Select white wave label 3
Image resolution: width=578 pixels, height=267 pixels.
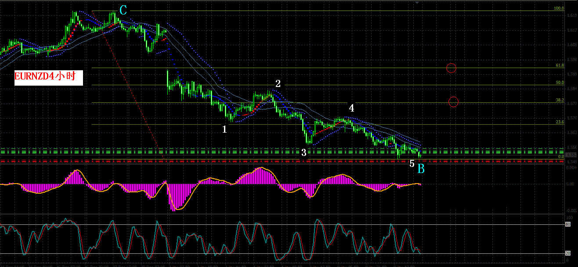303,153
